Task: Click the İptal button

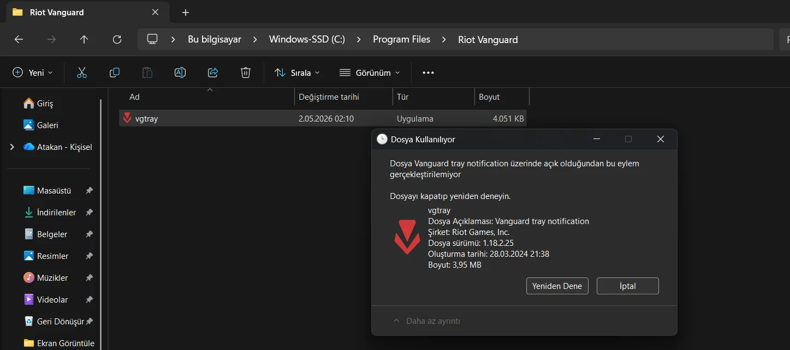Action: click(x=628, y=286)
